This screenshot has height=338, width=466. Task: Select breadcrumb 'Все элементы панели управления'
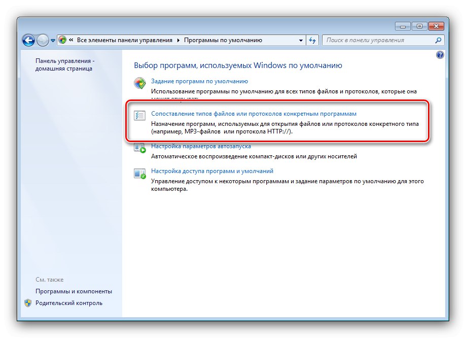coord(125,40)
